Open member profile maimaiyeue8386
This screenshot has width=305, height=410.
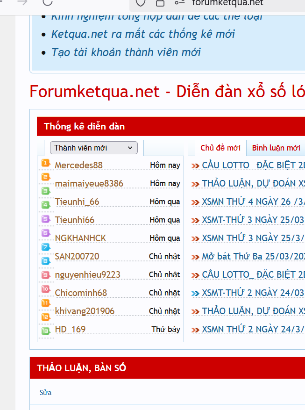tap(89, 184)
